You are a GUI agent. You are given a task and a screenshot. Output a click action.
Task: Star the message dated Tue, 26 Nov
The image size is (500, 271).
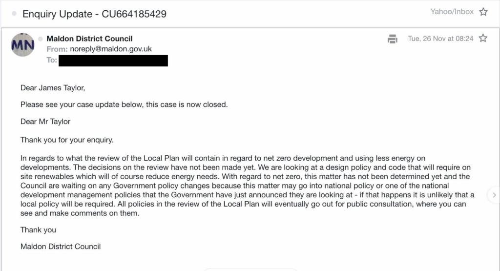(483, 38)
